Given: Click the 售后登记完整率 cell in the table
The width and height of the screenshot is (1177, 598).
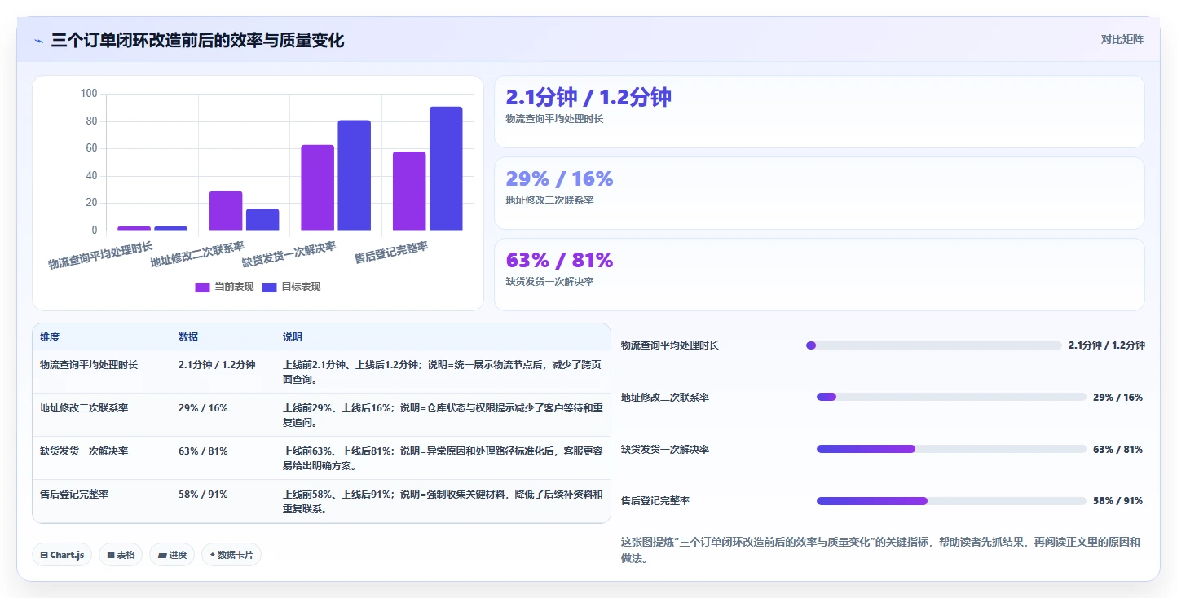Looking at the screenshot, I should tap(74, 495).
